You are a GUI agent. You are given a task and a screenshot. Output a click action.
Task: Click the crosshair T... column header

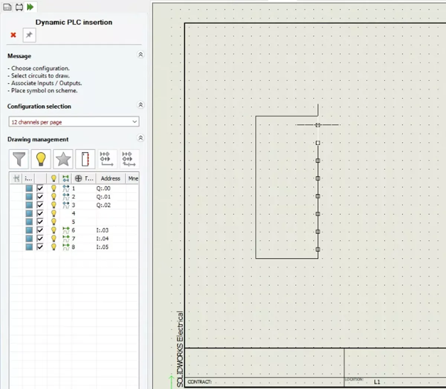click(84, 178)
